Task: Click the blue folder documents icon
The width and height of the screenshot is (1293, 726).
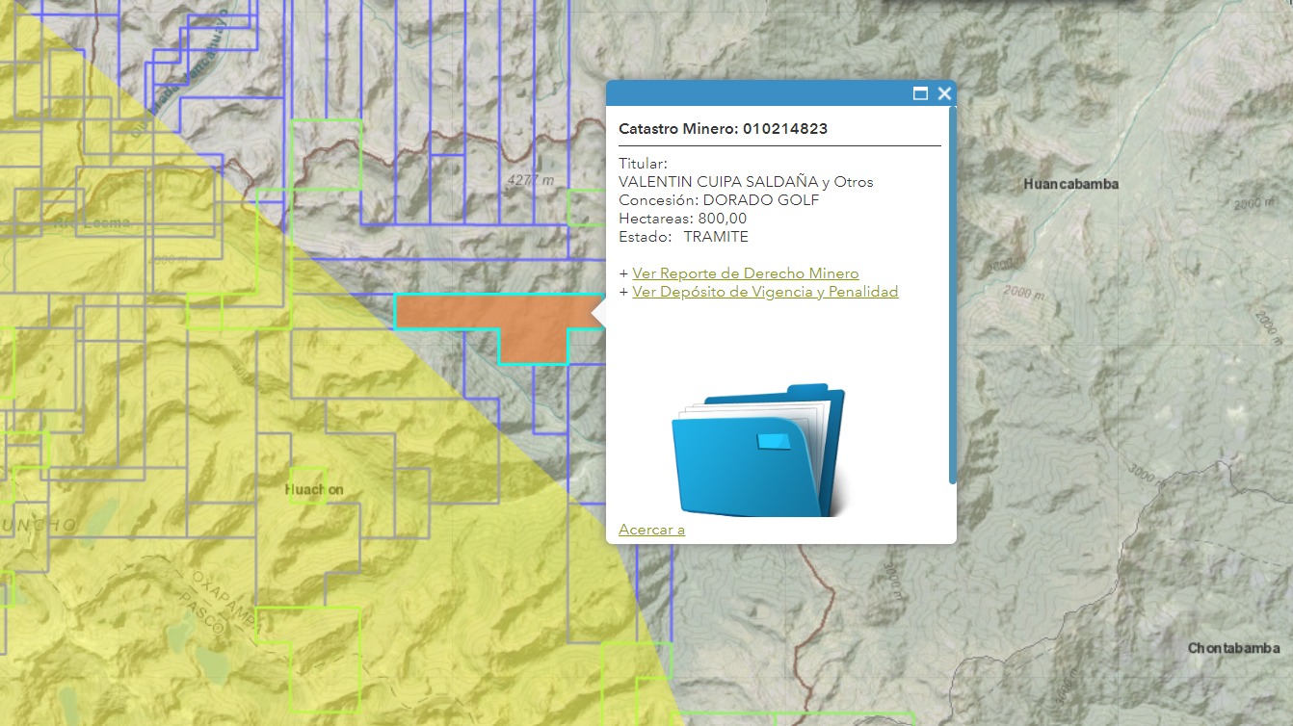Action: 758,451
